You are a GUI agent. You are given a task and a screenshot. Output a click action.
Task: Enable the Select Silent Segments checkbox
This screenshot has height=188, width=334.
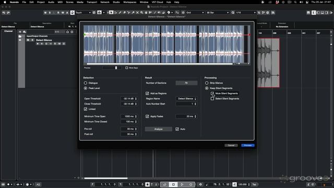[212, 99]
